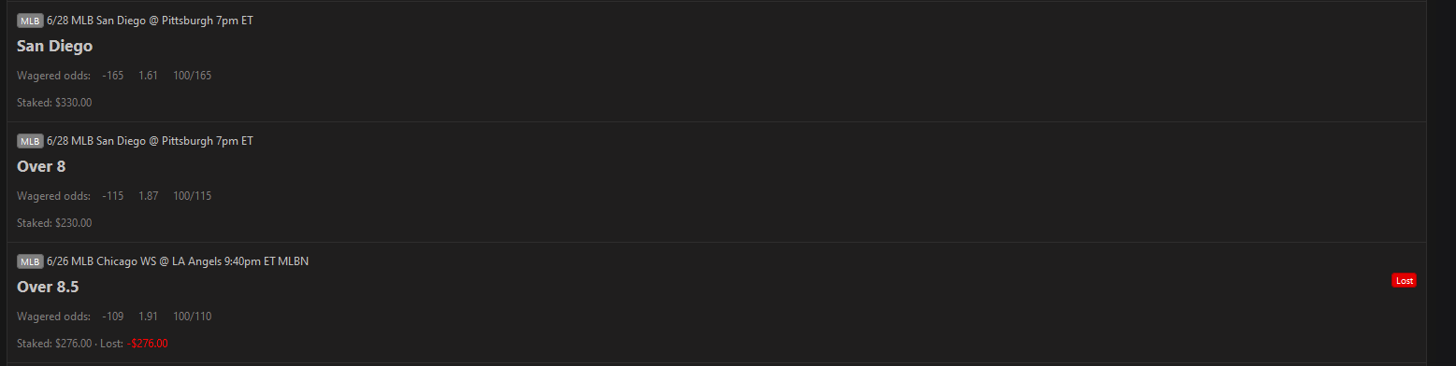The height and width of the screenshot is (366, 1456).
Task: Click the MLB badge on the San Diego bet
Action: [30, 21]
